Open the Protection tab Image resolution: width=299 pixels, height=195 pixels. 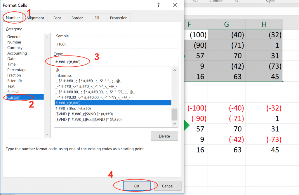118,18
